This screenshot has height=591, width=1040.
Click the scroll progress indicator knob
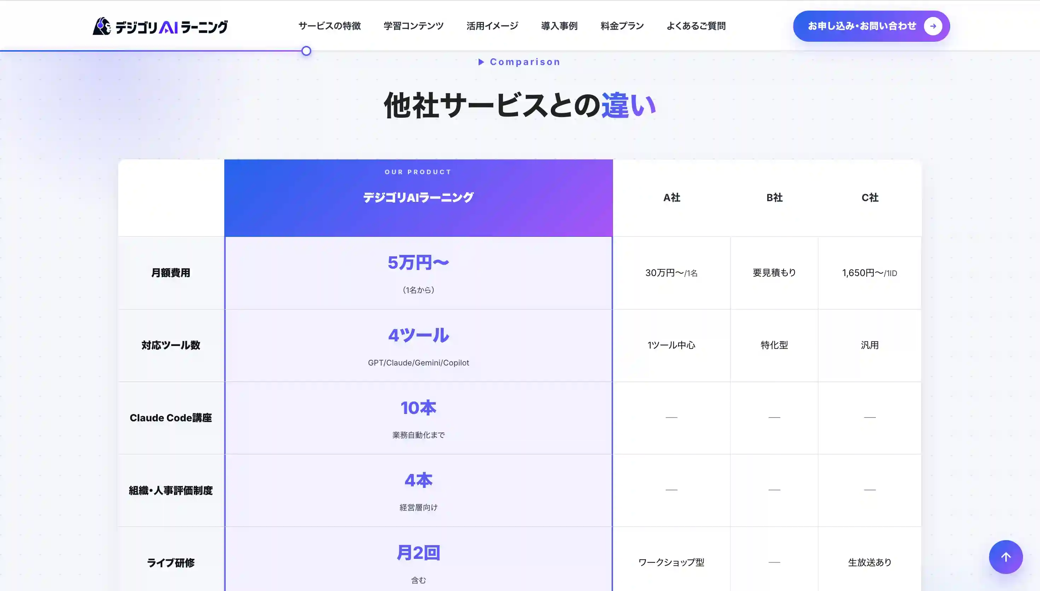(x=306, y=51)
